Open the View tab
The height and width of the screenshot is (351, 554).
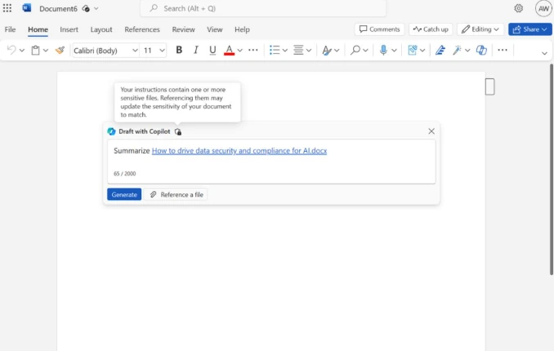click(x=214, y=29)
